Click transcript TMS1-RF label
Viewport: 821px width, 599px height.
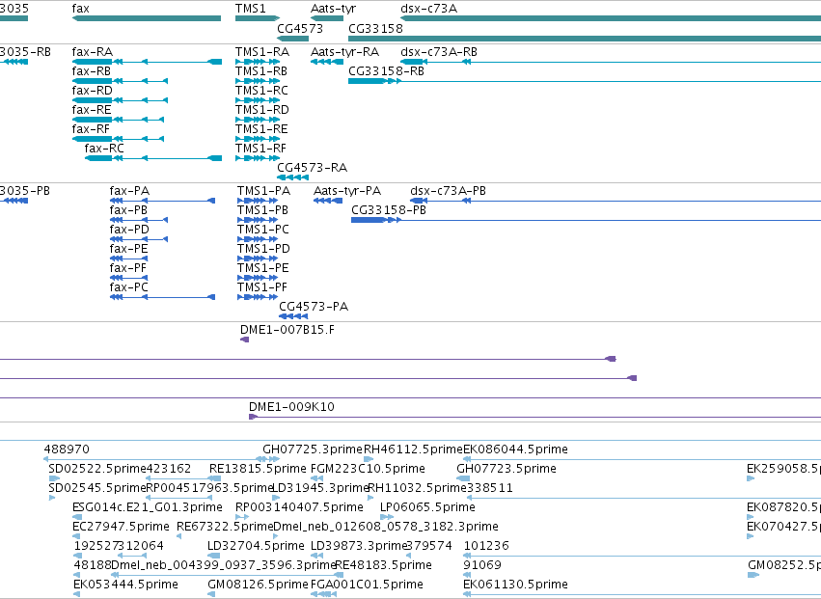point(260,149)
